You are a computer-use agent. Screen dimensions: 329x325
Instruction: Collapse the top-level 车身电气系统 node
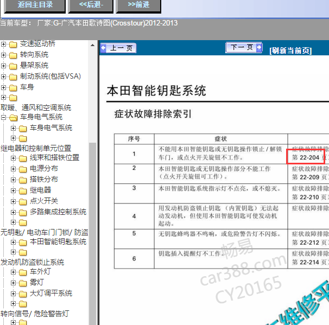3,117
